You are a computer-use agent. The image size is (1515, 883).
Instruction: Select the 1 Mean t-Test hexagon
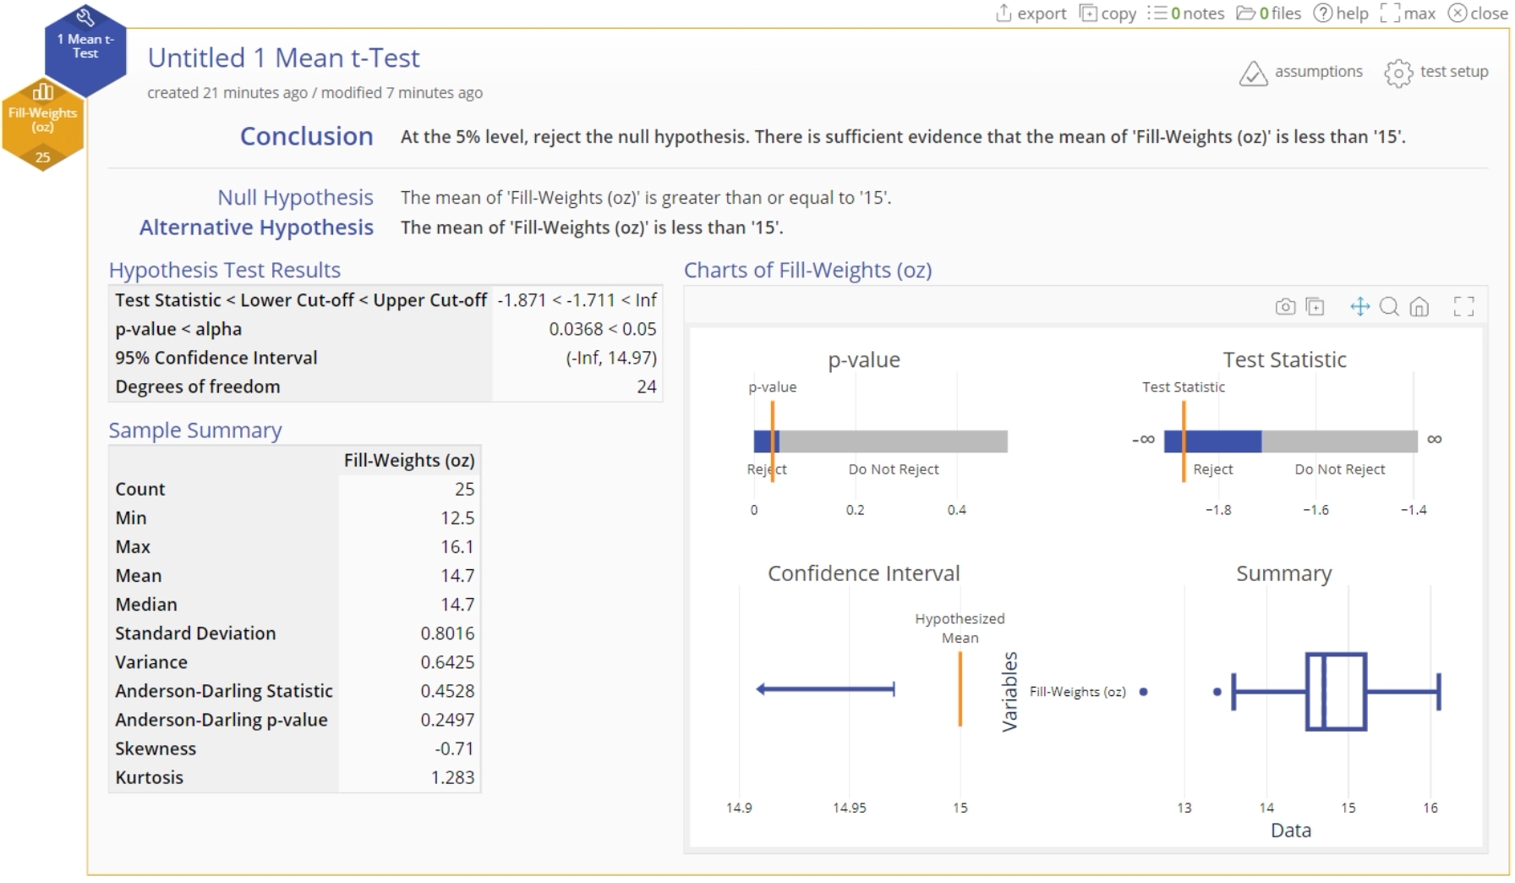[85, 47]
